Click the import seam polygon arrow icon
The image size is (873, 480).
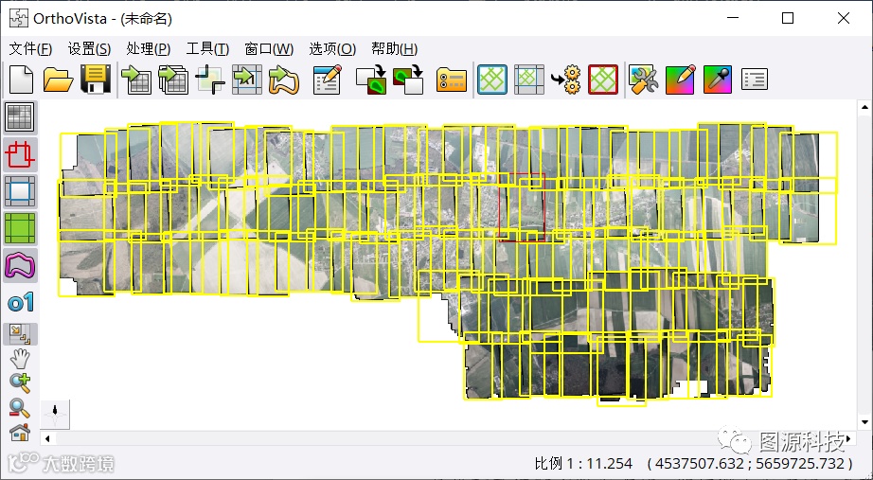pyautogui.click(x=284, y=80)
